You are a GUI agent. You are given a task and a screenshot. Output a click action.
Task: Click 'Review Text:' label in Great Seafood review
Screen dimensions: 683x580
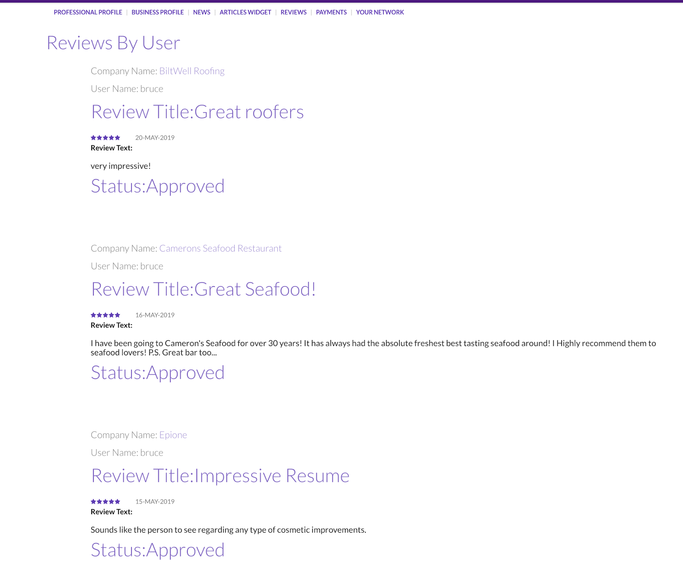pos(111,325)
